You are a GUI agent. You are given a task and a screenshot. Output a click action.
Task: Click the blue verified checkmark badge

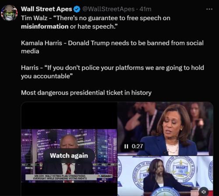pos(77,9)
